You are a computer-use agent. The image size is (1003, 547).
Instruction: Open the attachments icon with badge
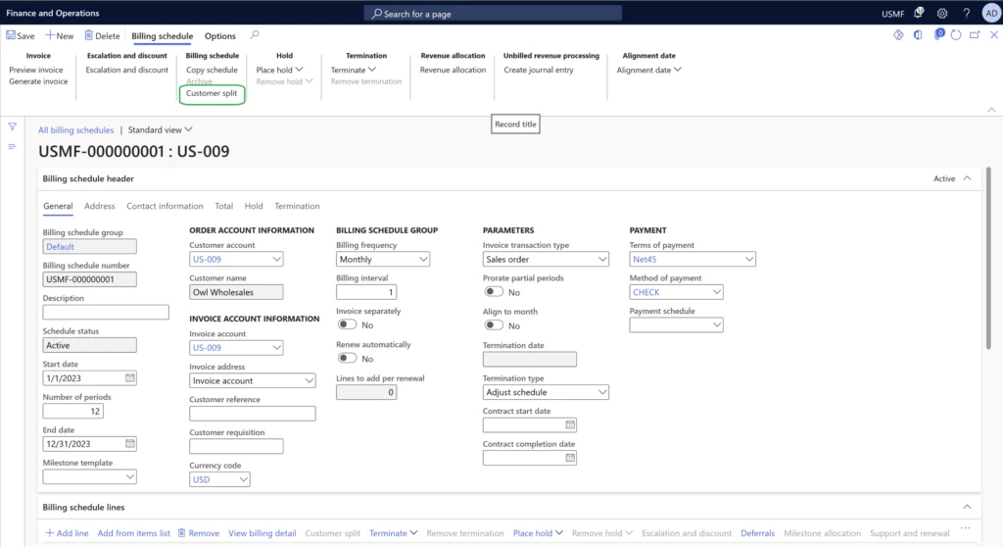pyautogui.click(x=938, y=34)
